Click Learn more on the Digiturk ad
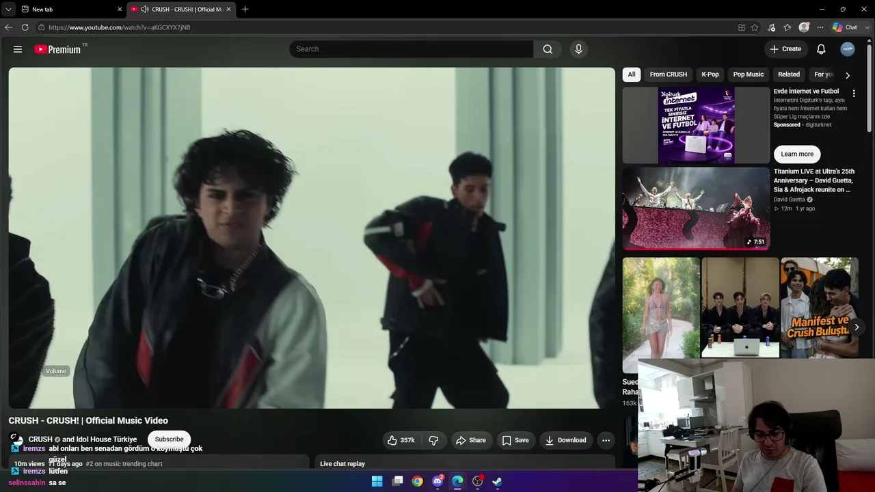Screen dimensions: 875x492 click(797, 154)
